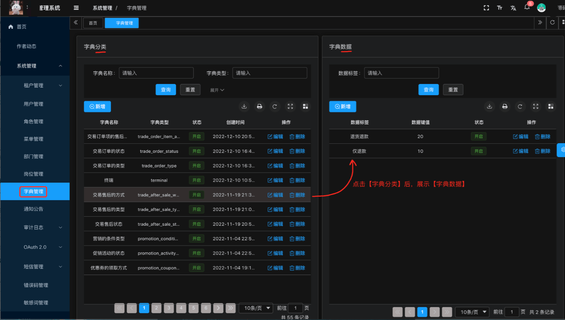Image resolution: width=565 pixels, height=320 pixels.
Task: Switch to the 首页 tab
Action: point(93,23)
